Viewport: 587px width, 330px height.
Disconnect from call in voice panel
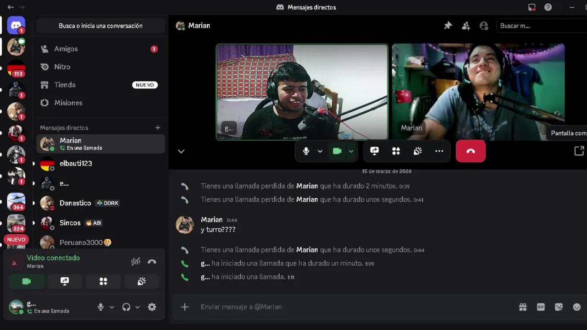[152, 262]
